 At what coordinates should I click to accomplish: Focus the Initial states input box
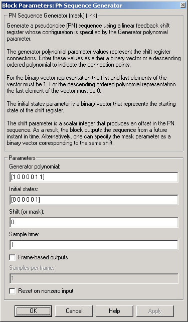(94, 200)
